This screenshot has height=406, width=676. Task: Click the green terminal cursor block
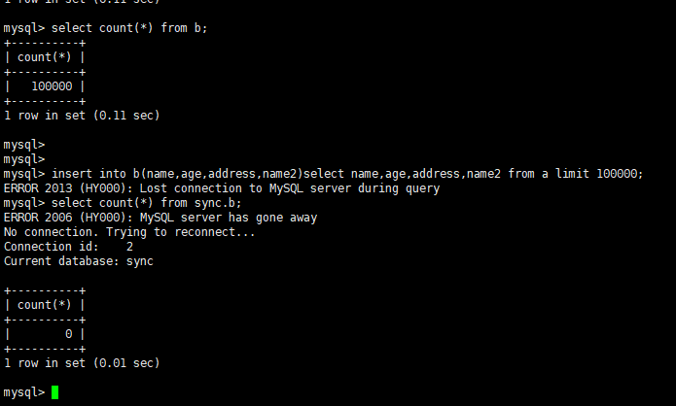coord(54,392)
